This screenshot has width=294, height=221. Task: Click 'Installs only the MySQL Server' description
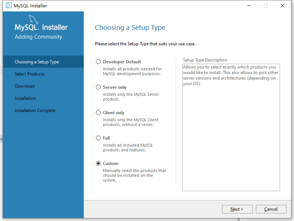pos(131,97)
